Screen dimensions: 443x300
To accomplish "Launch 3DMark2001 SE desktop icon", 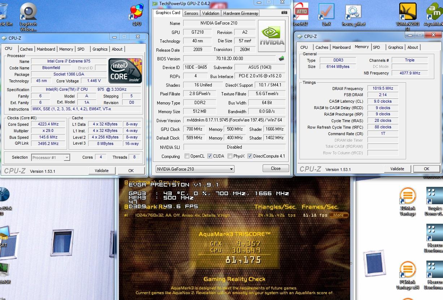I will tap(408, 17).
